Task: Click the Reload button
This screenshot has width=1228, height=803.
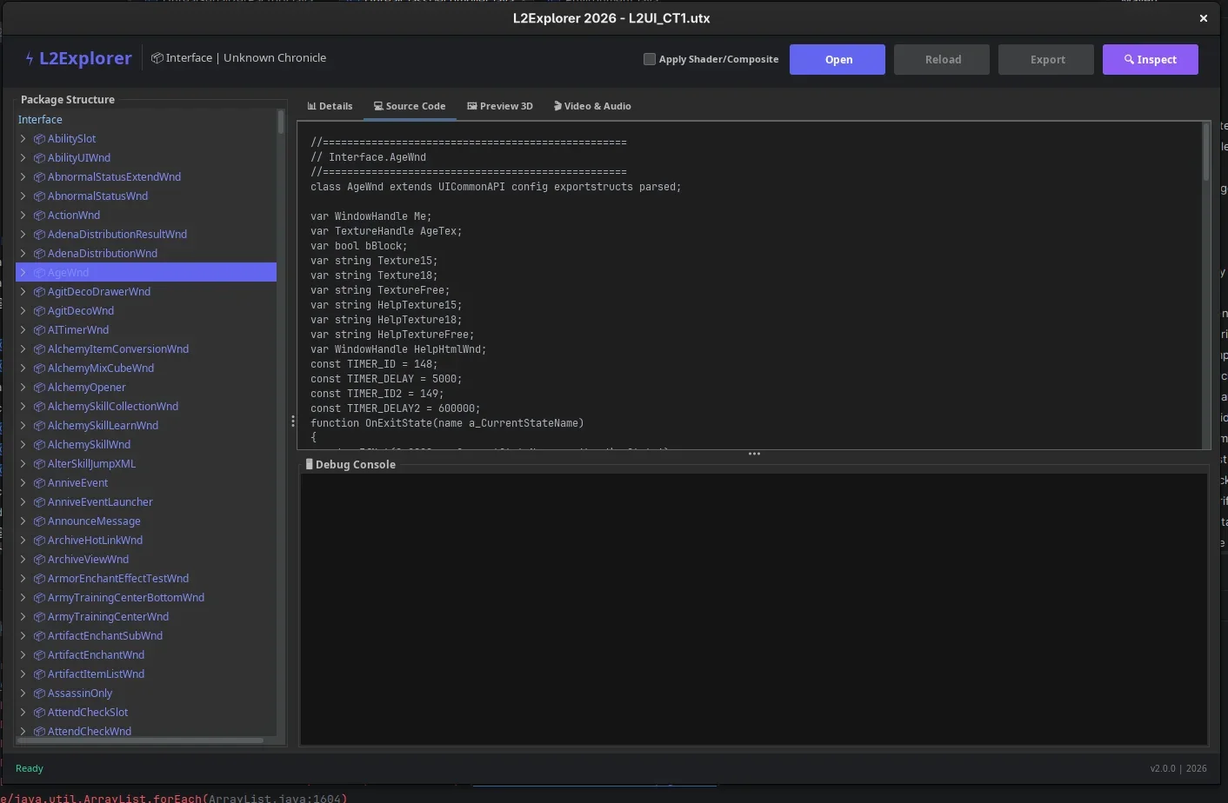Action: [942, 59]
